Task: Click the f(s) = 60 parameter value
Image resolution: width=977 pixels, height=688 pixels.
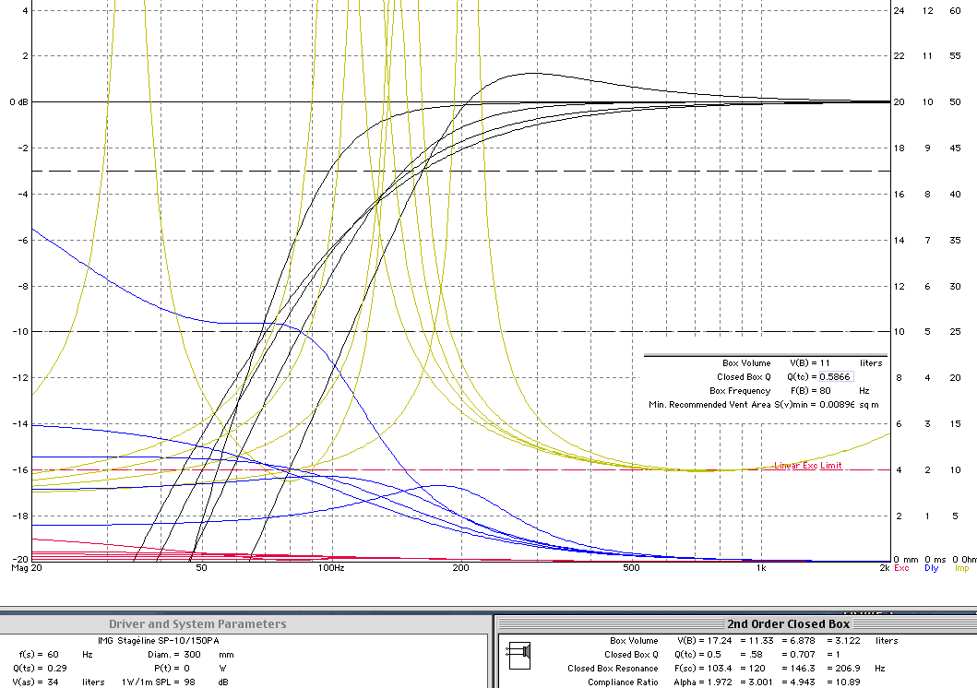Action: (x=38, y=655)
